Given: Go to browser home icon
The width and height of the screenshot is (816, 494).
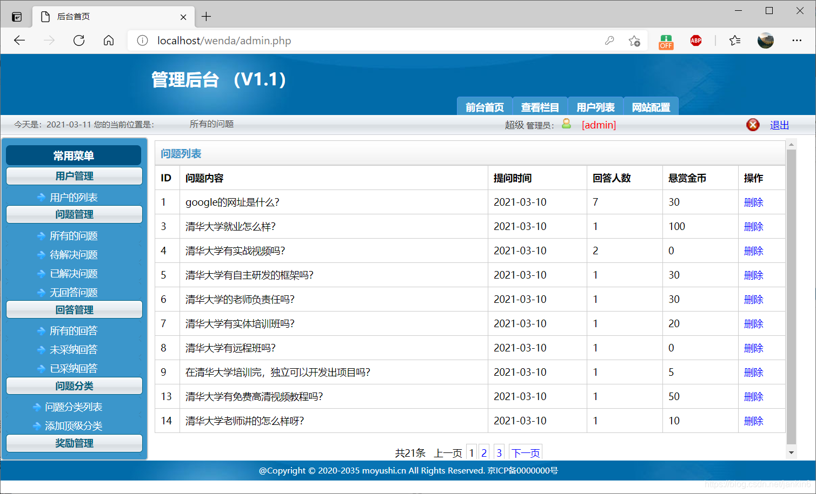Looking at the screenshot, I should tap(109, 40).
